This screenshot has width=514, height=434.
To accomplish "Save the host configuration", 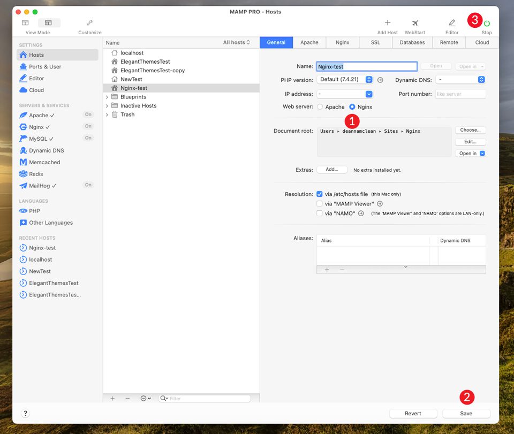I will 466,413.
